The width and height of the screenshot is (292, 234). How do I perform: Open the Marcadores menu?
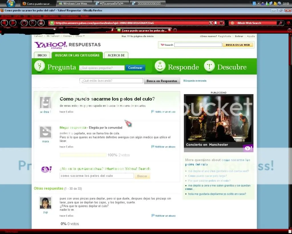click(51, 16)
